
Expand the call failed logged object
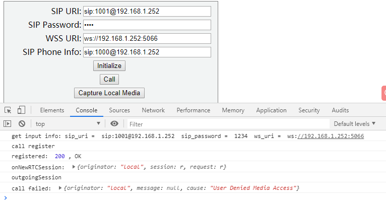(61, 188)
